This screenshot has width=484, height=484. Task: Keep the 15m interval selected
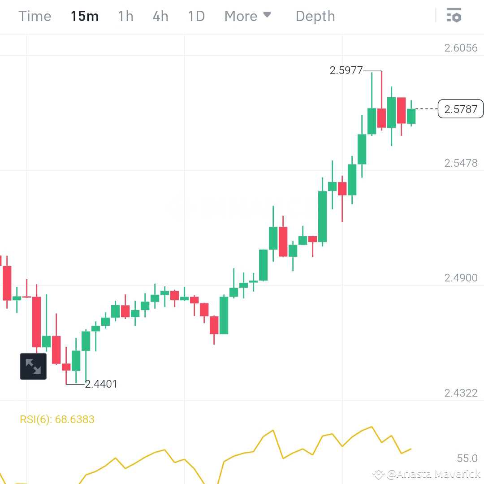point(84,16)
